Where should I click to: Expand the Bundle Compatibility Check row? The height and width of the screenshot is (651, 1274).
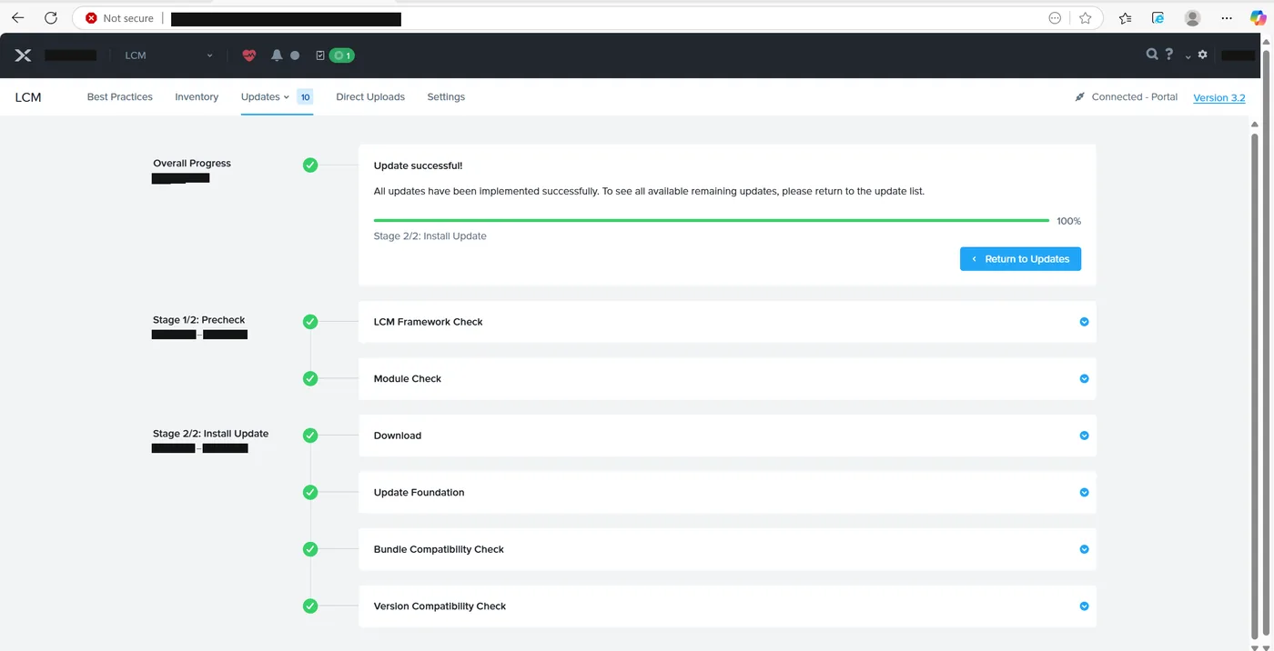[x=727, y=549]
